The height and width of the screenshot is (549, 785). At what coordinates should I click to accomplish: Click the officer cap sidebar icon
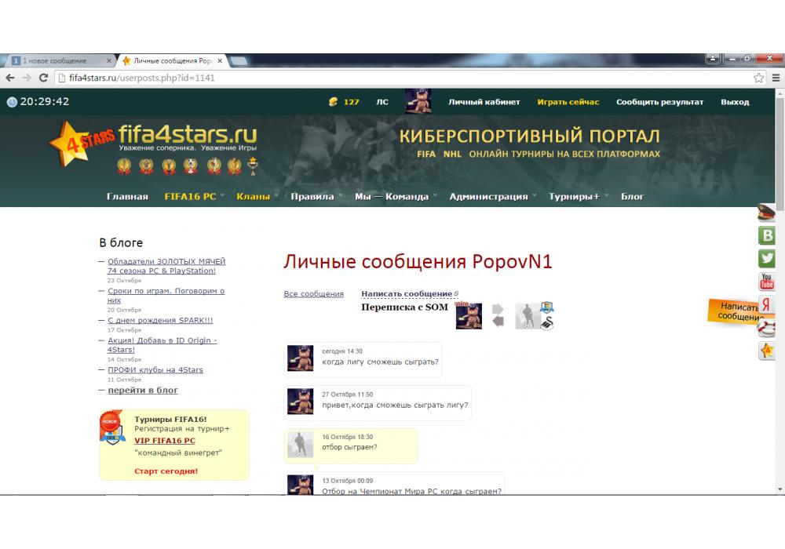[767, 213]
